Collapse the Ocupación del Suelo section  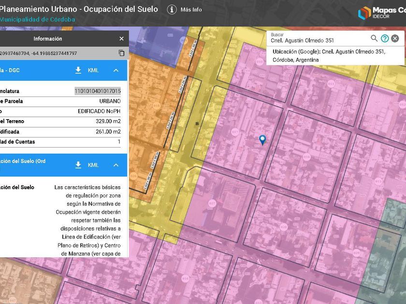pyautogui.click(x=116, y=165)
